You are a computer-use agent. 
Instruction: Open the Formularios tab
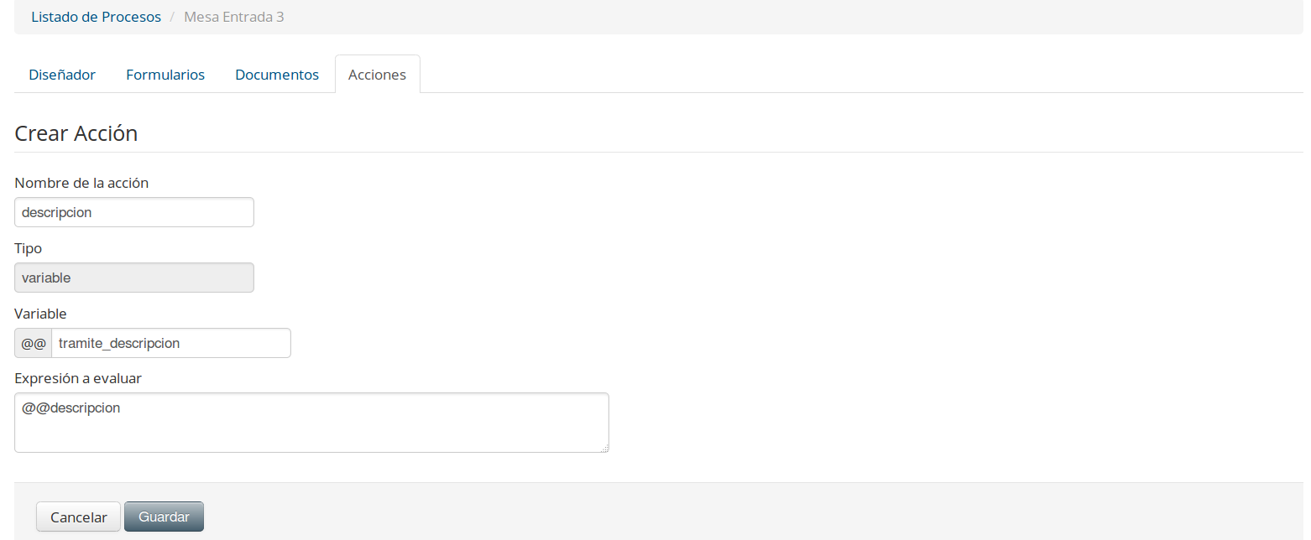click(x=165, y=75)
